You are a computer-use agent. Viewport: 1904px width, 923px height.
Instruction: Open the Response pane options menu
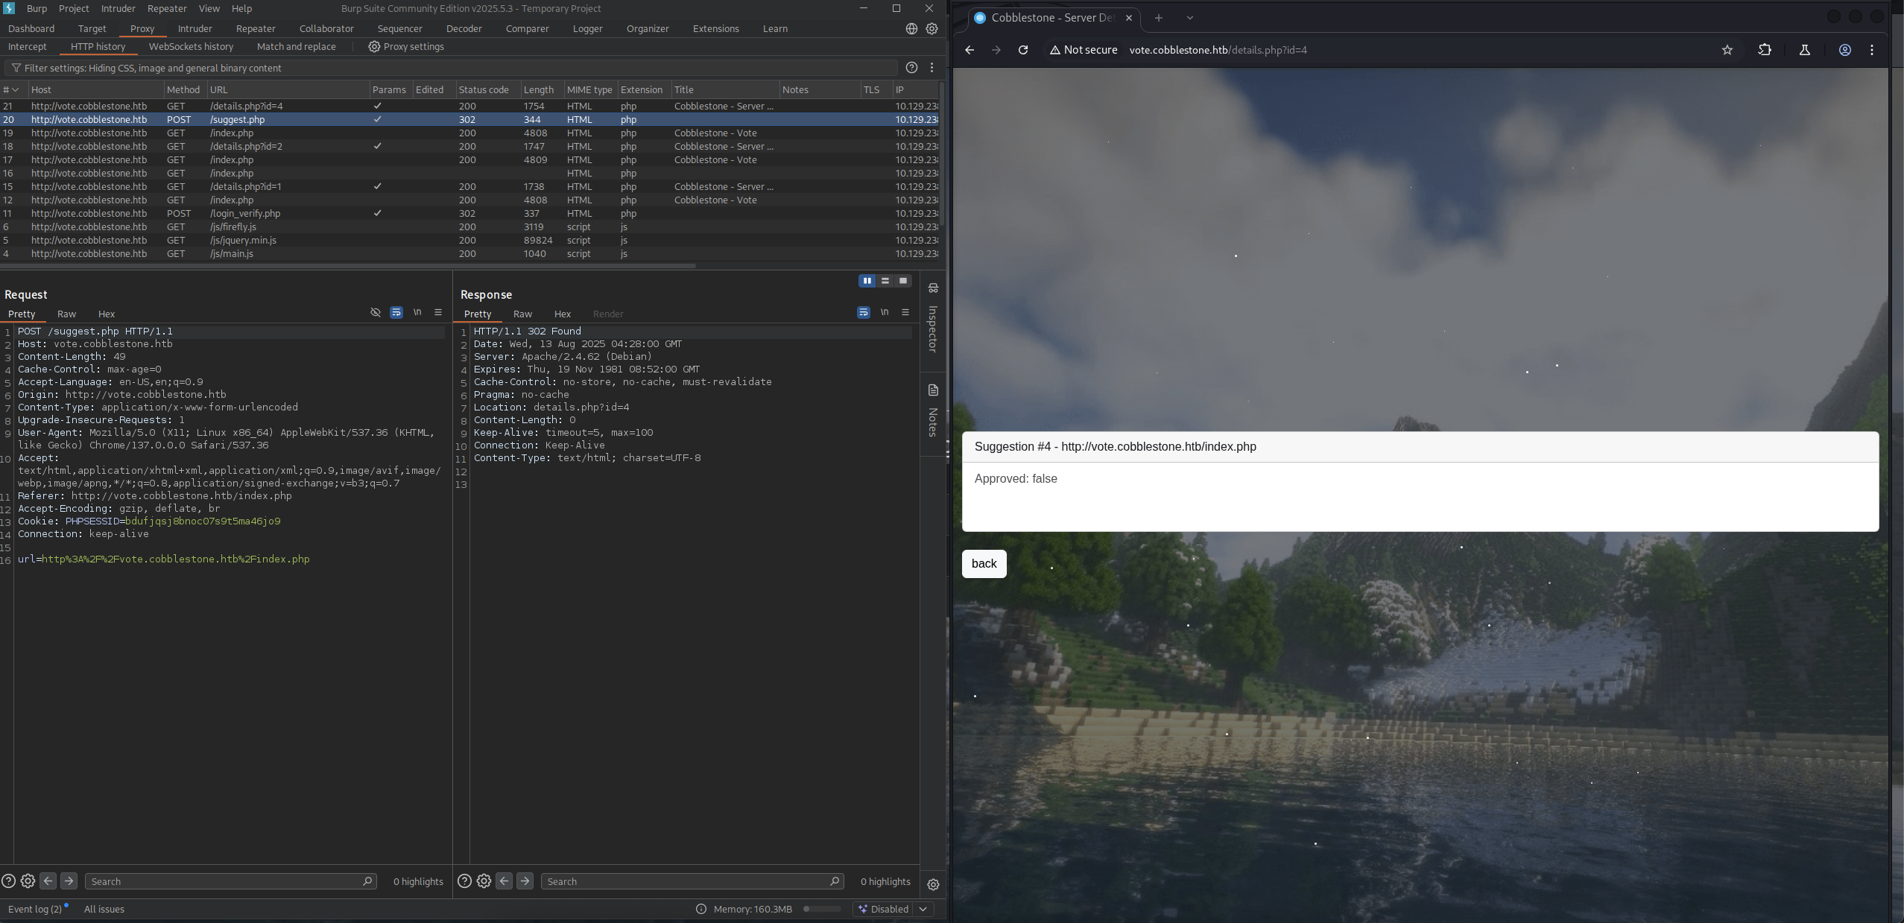pyautogui.click(x=905, y=312)
